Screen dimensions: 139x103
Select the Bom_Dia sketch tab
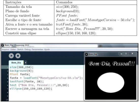click(16, 63)
